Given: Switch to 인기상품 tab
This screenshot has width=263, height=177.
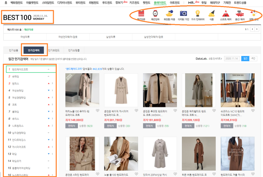Looking at the screenshot, I should click(x=13, y=50).
